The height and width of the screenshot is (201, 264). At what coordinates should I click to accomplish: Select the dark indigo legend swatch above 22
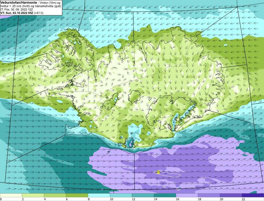pyautogui.click(x=253, y=195)
